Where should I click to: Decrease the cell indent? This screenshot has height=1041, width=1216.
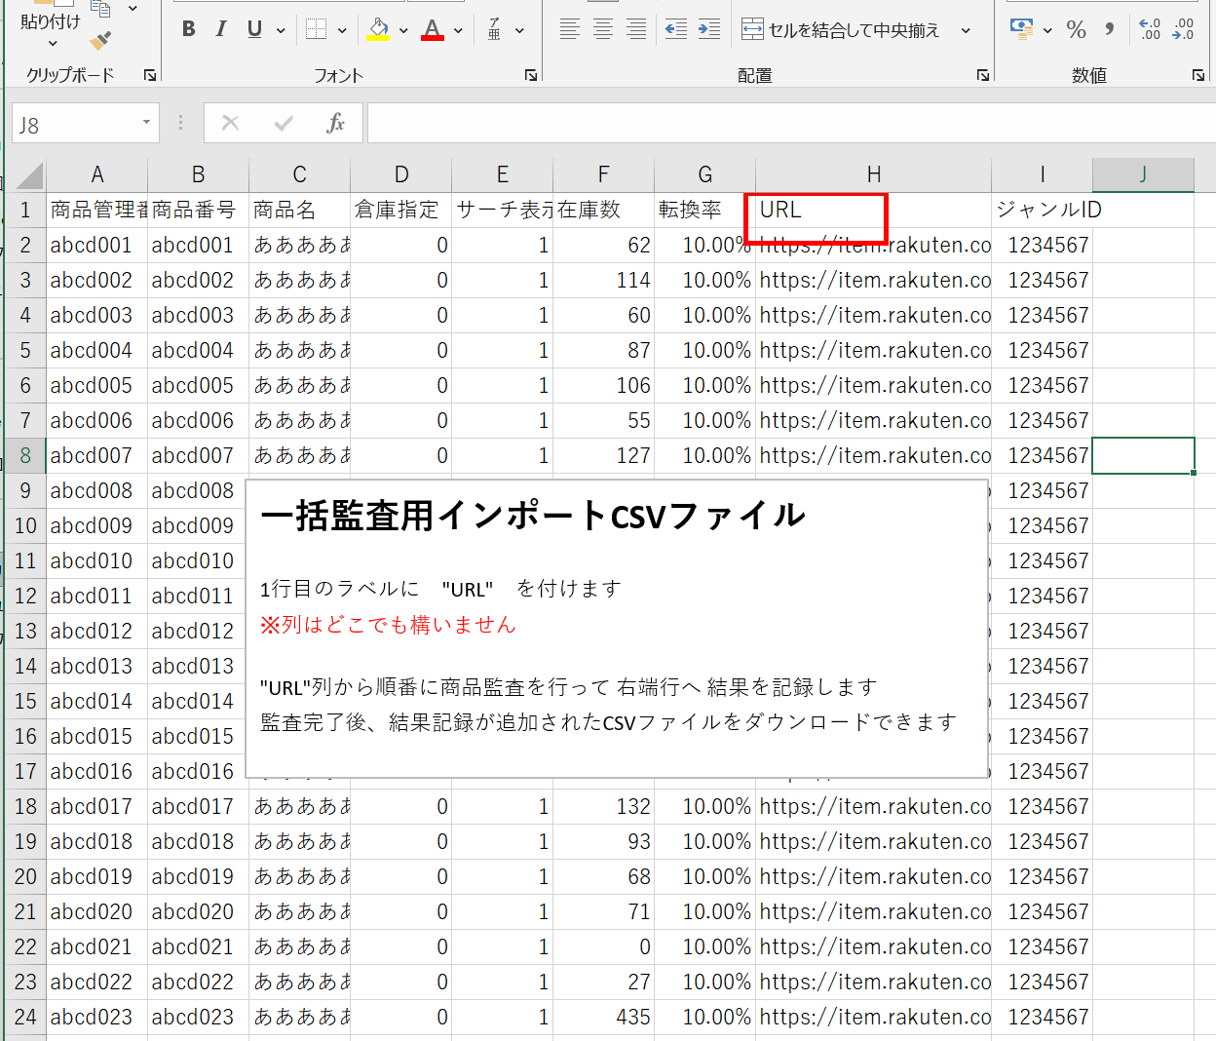click(676, 29)
